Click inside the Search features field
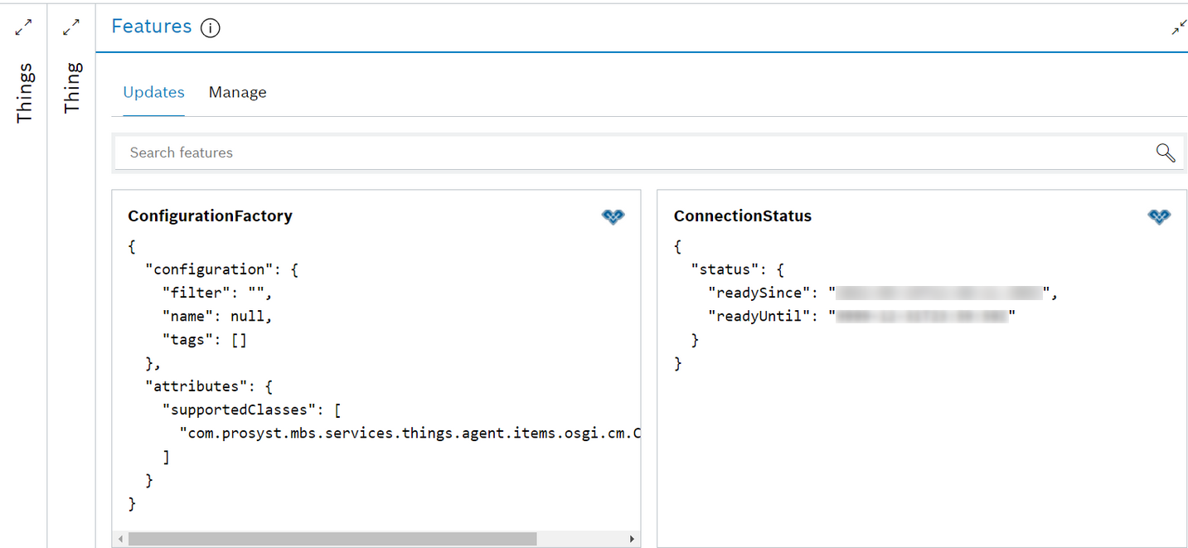Viewport: 1188px width, 548px height. pyautogui.click(x=332, y=153)
